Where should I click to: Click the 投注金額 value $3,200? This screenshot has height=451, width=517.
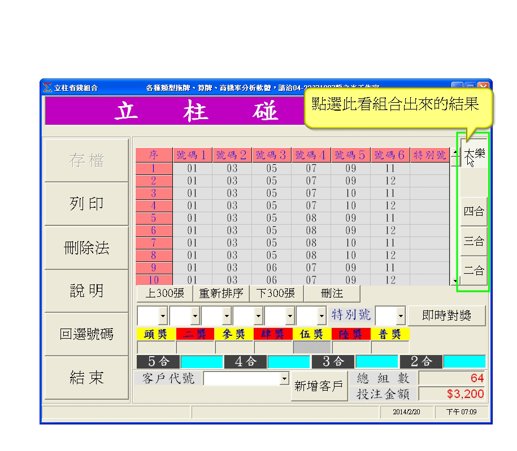pos(452,393)
